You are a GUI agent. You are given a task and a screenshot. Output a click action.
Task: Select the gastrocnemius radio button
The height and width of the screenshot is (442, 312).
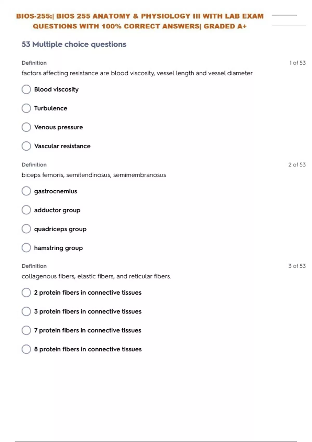coord(26,191)
